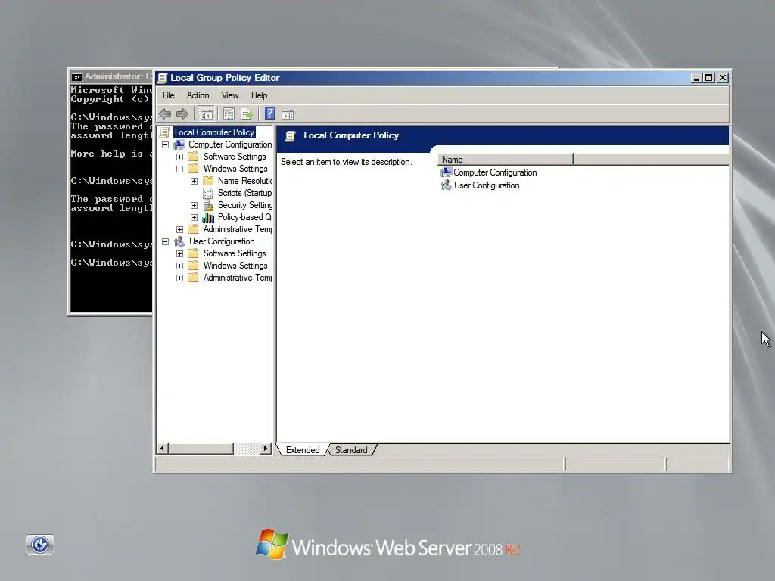Toggle the Show/Hide Action Pane toolbar icon
Screen dimensions: 775x581
288,115
